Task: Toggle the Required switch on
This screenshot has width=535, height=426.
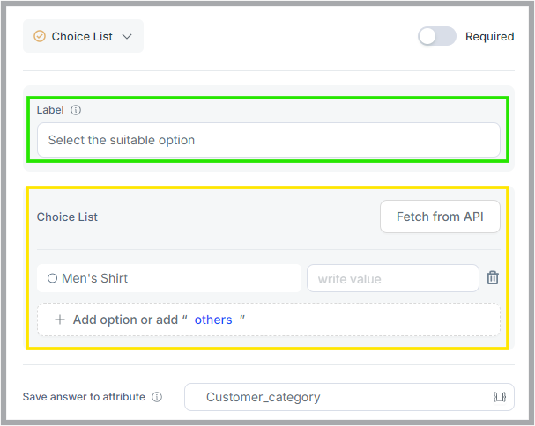Action: (437, 36)
